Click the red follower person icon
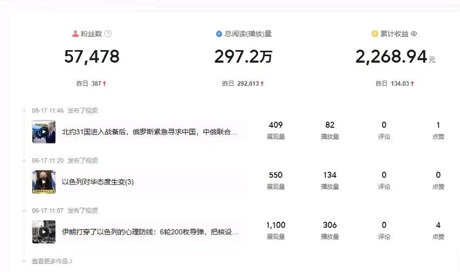This screenshot has width=460, height=272. [x=76, y=33]
